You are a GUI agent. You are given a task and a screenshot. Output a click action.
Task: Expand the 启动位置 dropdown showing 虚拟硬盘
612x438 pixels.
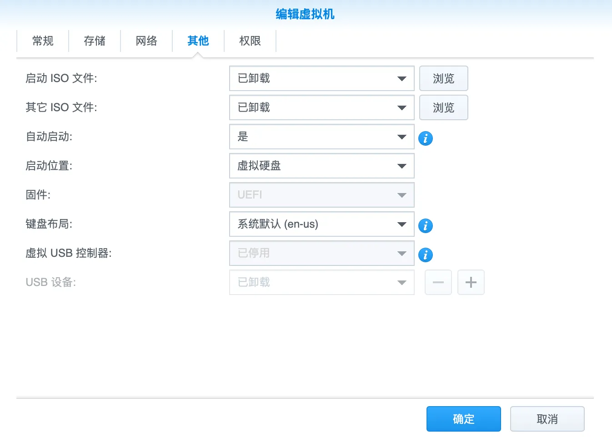321,166
